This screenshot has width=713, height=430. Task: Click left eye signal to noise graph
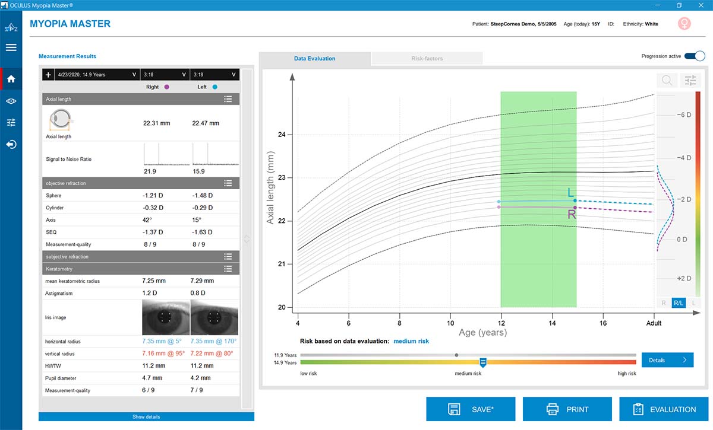pyautogui.click(x=215, y=154)
